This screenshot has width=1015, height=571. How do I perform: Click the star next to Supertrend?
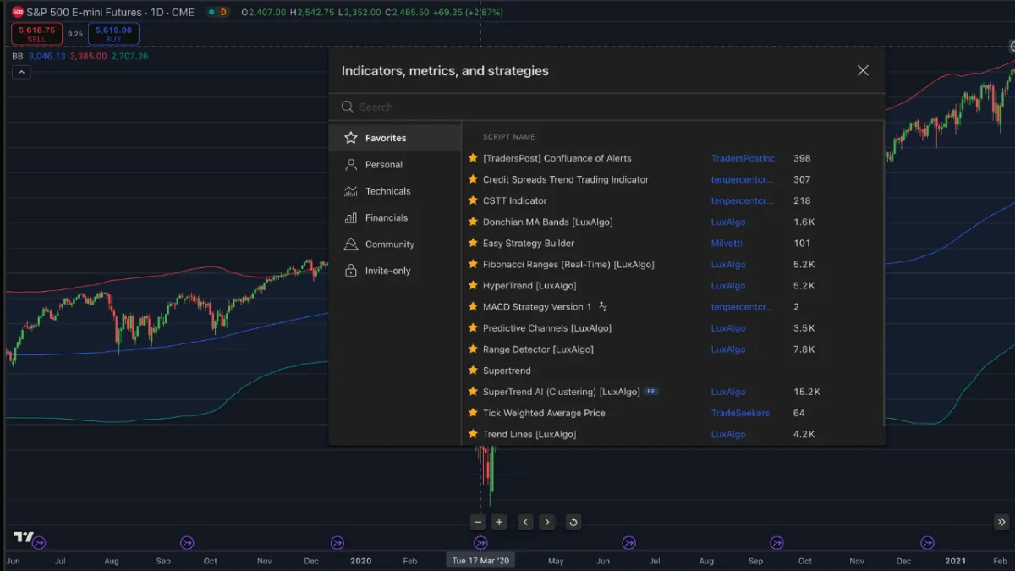pos(473,370)
